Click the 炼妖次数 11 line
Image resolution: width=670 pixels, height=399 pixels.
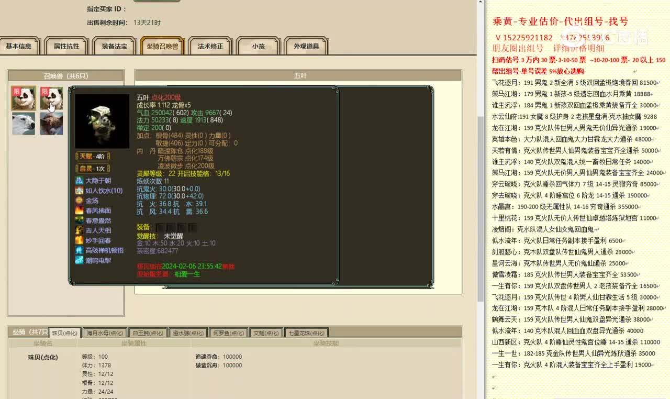pyautogui.click(x=153, y=181)
